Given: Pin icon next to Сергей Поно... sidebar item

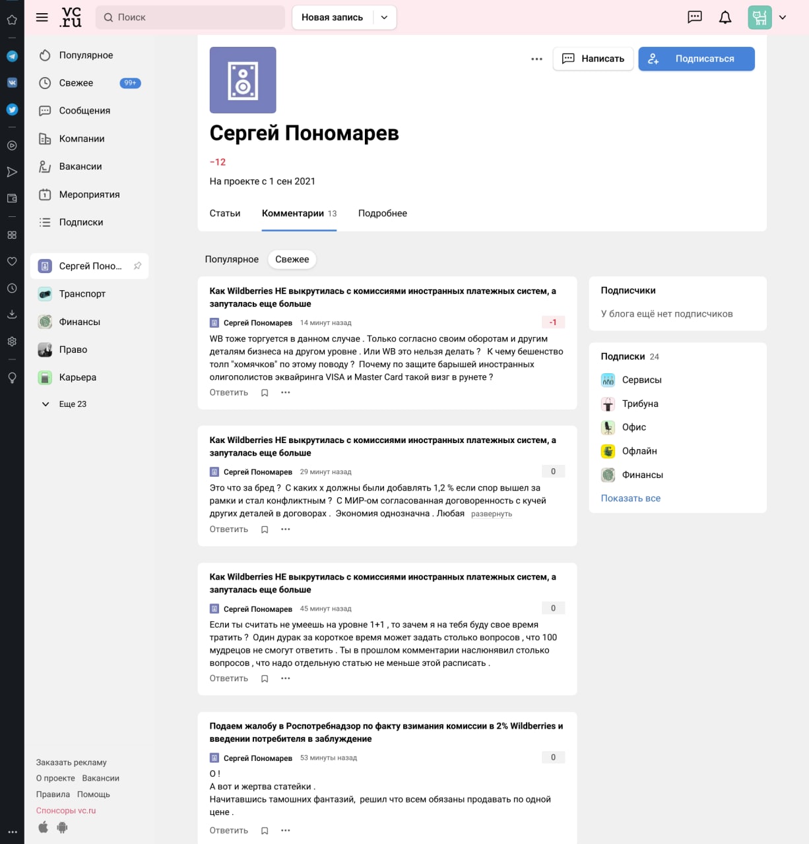Looking at the screenshot, I should [x=137, y=266].
